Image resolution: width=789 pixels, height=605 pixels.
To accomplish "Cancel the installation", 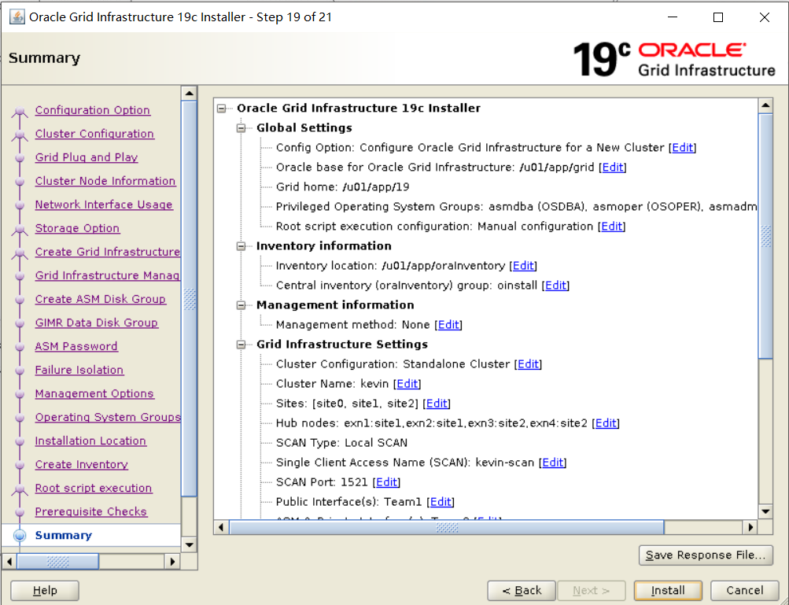I will [744, 590].
